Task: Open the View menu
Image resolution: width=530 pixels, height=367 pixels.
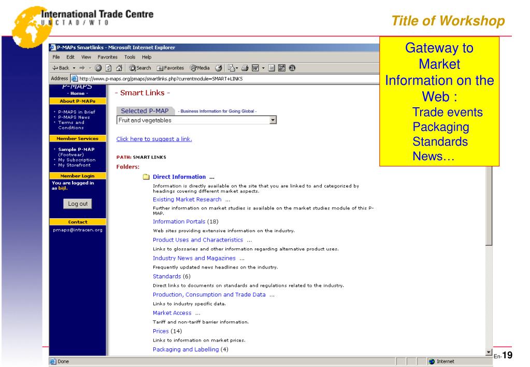Action: (x=86, y=57)
